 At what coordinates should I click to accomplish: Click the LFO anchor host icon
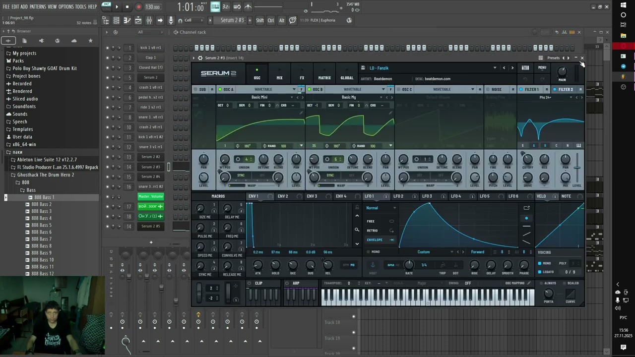point(373,265)
